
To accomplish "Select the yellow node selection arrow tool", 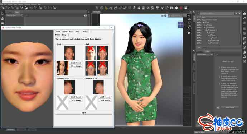I will point(106,8).
